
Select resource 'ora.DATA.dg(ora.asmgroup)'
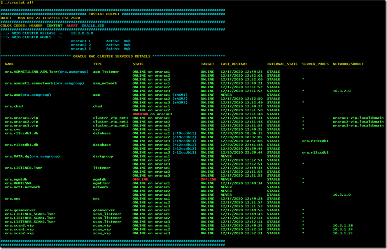pos(32,156)
